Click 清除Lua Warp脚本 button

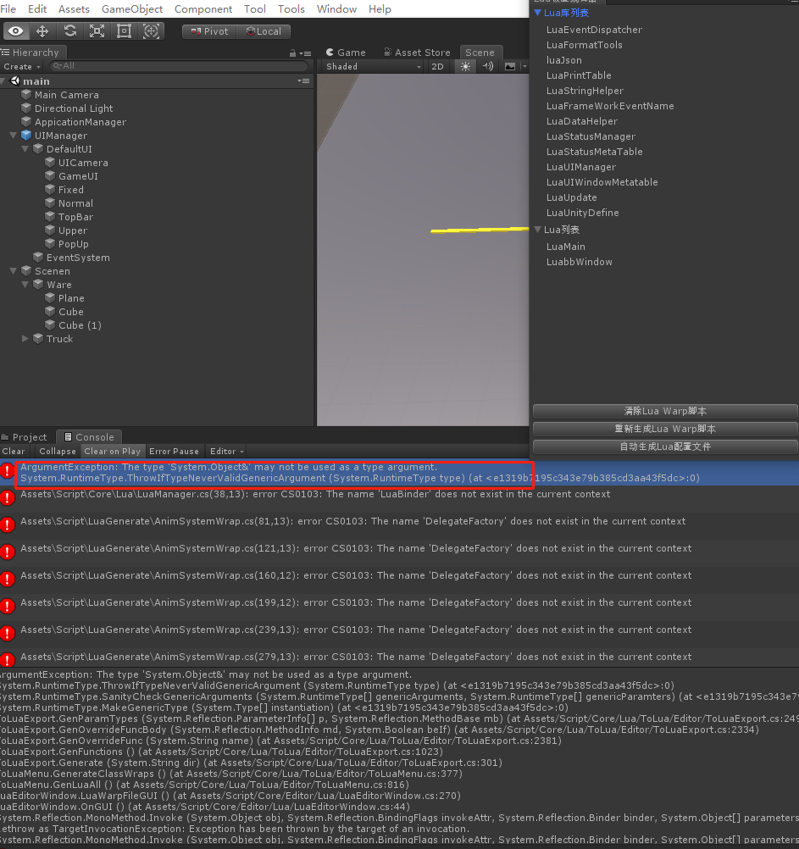pos(665,411)
